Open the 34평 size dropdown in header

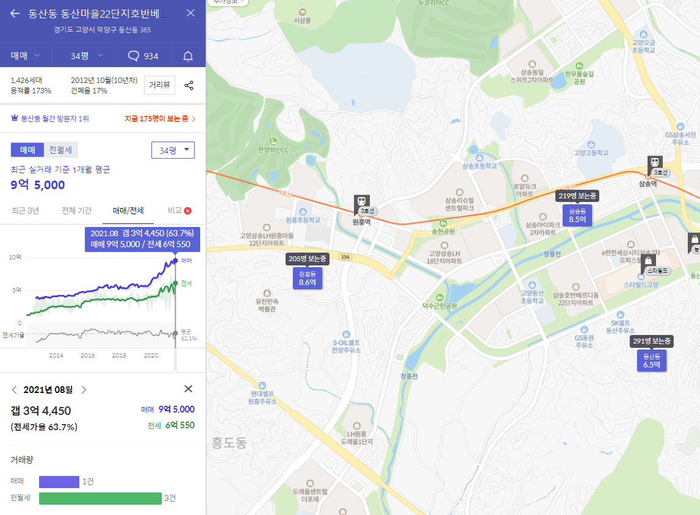click(x=87, y=56)
